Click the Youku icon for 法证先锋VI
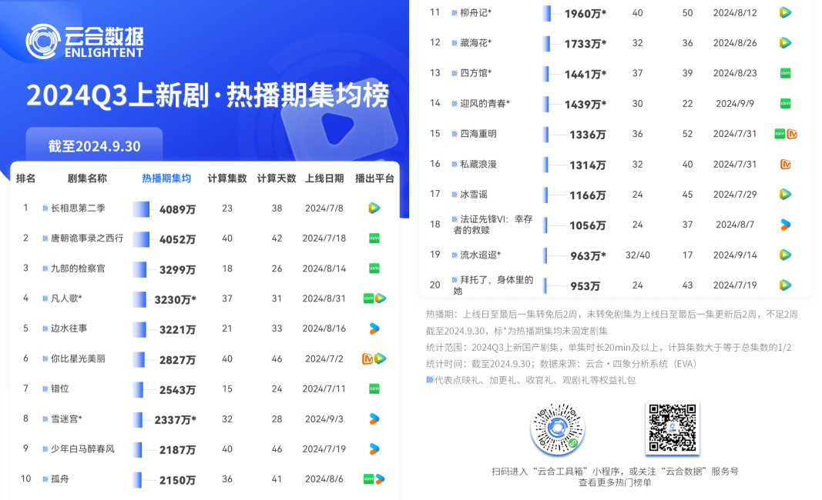 785,225
